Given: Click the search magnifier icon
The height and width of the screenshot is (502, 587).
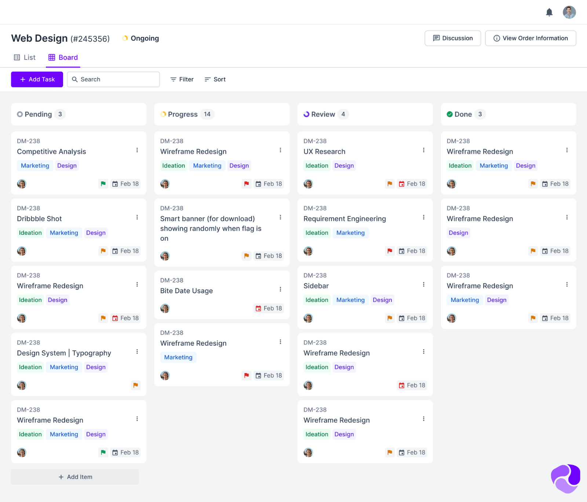Looking at the screenshot, I should click(x=76, y=79).
